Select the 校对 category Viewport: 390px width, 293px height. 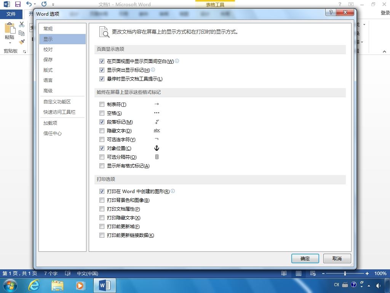(62, 49)
